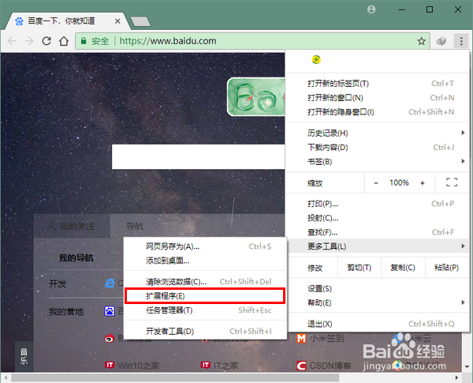
Task: Click the scroll down arrow at right
Action: [x=467, y=366]
